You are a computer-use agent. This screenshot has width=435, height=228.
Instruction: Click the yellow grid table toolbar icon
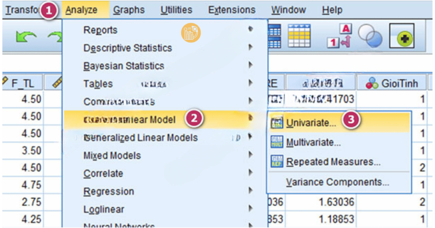point(299,36)
